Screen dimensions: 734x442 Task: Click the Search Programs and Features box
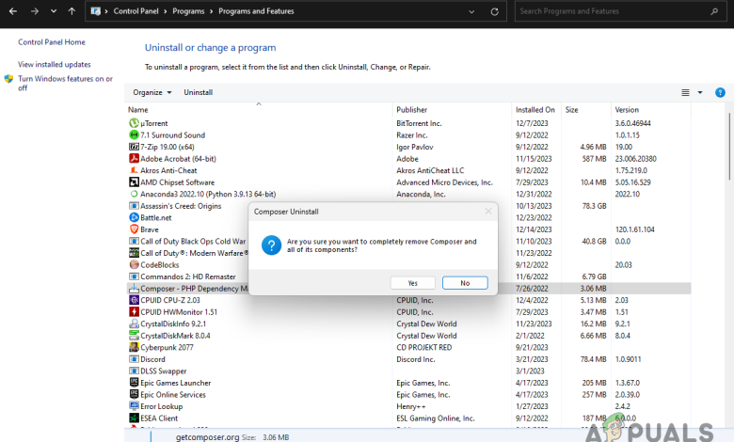pos(621,11)
